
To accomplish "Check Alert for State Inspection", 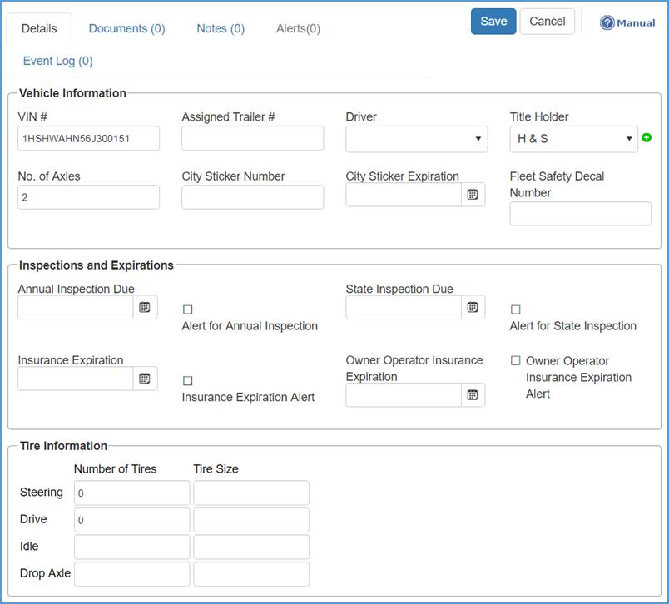I will 516,309.
